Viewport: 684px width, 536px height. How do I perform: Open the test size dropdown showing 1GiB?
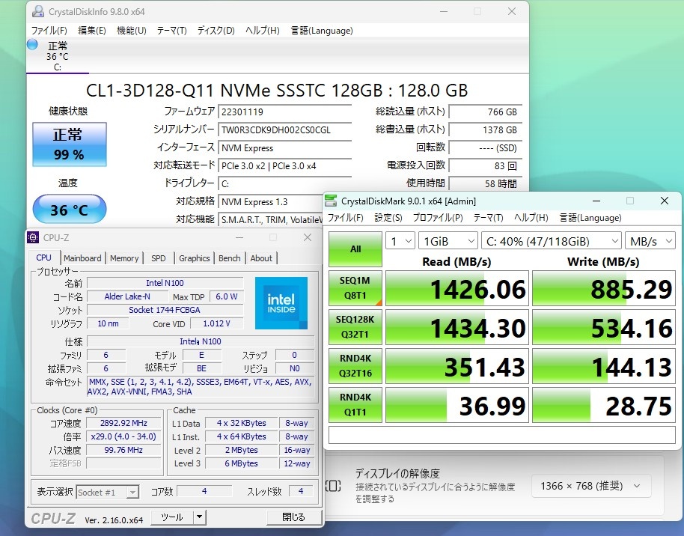click(448, 241)
